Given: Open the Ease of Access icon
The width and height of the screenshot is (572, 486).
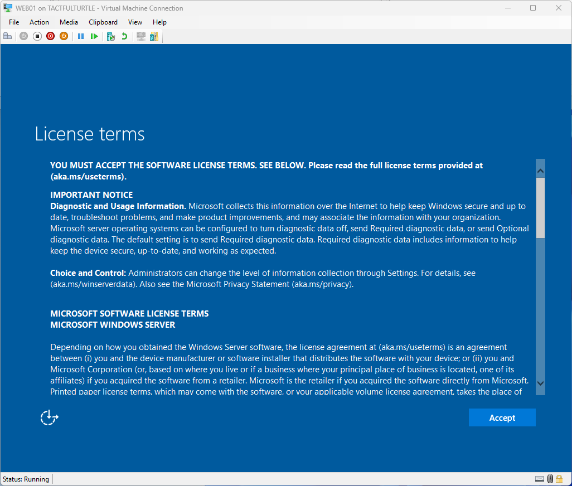Looking at the screenshot, I should [x=49, y=417].
